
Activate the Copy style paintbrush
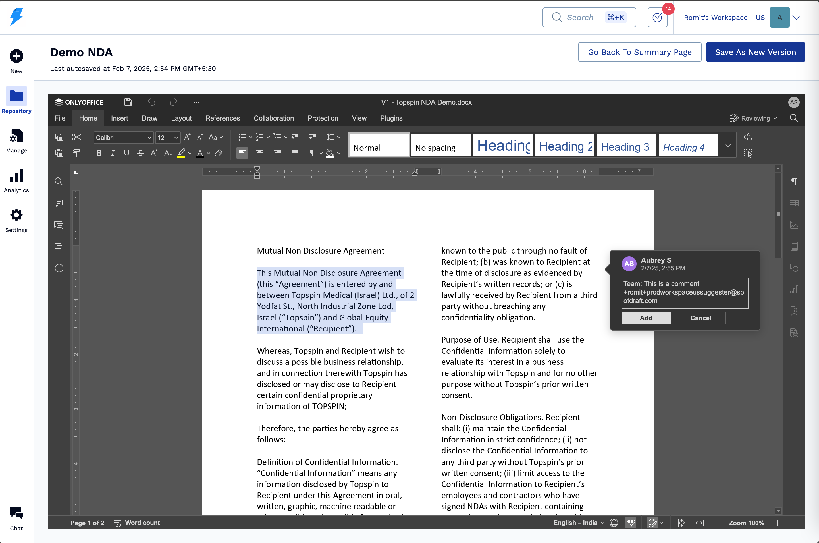pos(76,153)
